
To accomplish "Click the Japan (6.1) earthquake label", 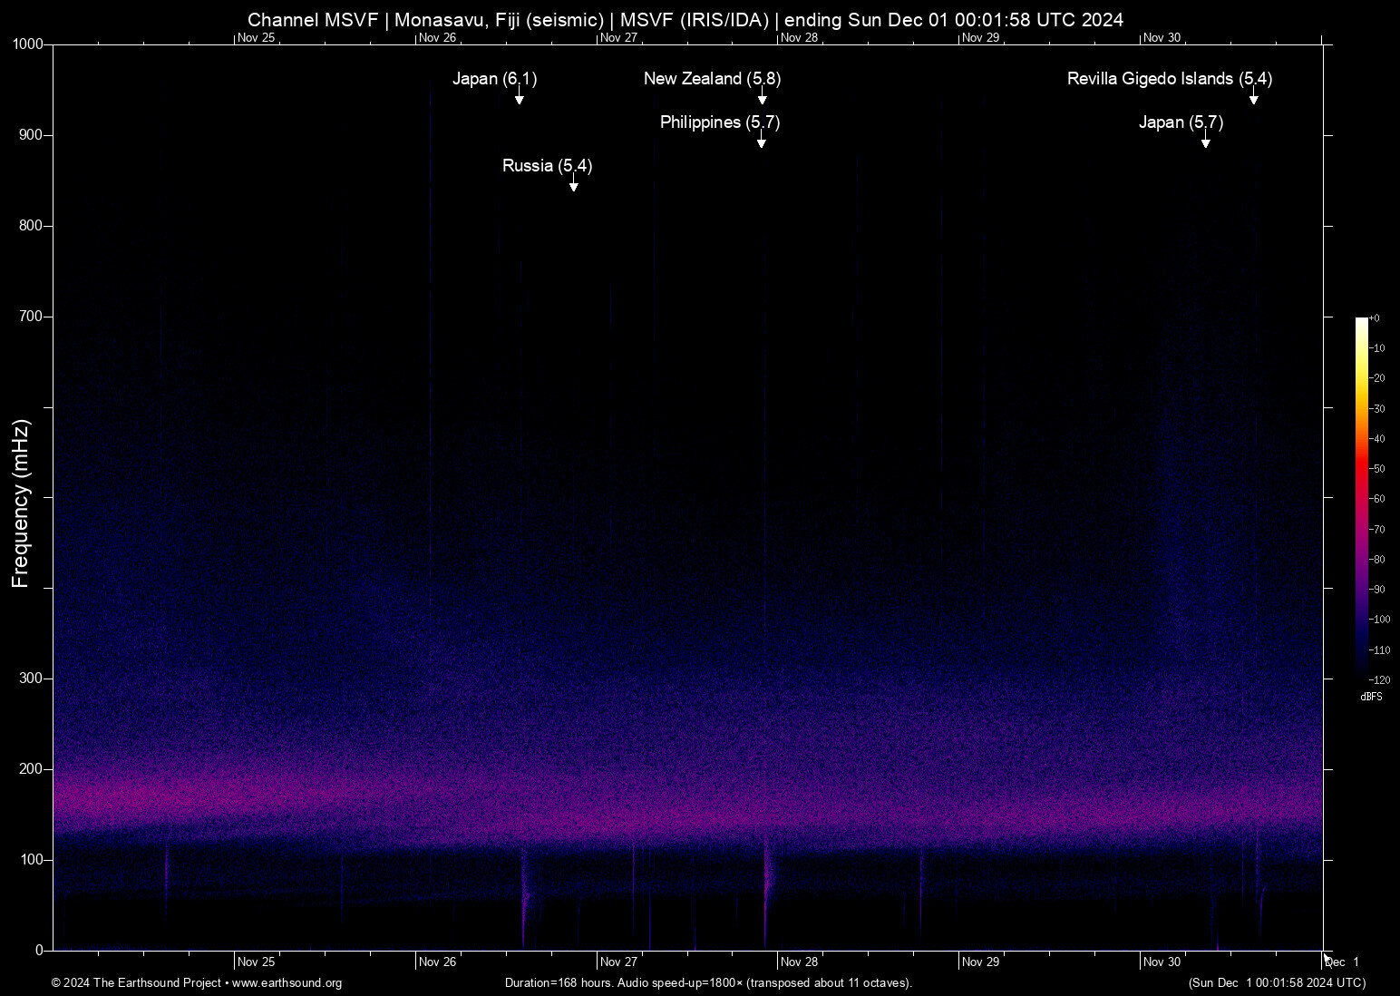I will 495,79.
